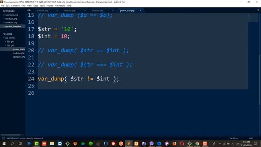Collapse the demos folder
This screenshot has width=261, height=147.
pyautogui.click(x=4, y=38)
